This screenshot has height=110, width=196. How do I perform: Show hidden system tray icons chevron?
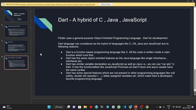point(157,107)
